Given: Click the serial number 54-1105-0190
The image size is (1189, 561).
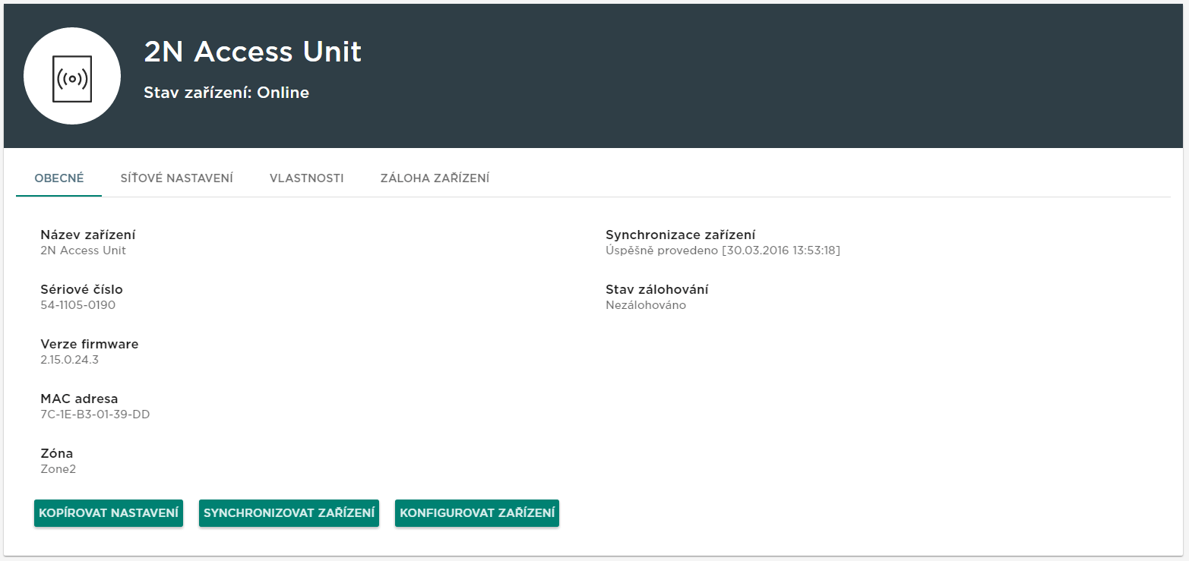Looking at the screenshot, I should click(x=78, y=305).
